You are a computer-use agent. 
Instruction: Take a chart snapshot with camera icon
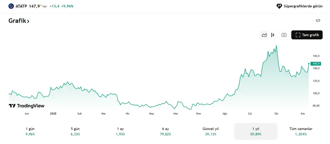point(284,35)
